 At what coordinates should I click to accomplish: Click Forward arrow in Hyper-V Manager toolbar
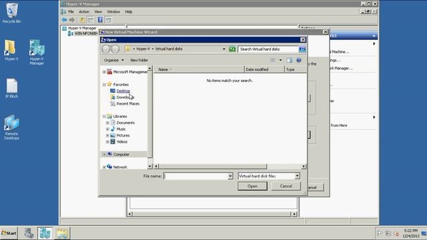click(x=72, y=20)
